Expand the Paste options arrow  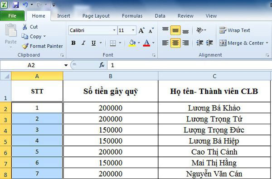pyautogui.click(x=11, y=47)
